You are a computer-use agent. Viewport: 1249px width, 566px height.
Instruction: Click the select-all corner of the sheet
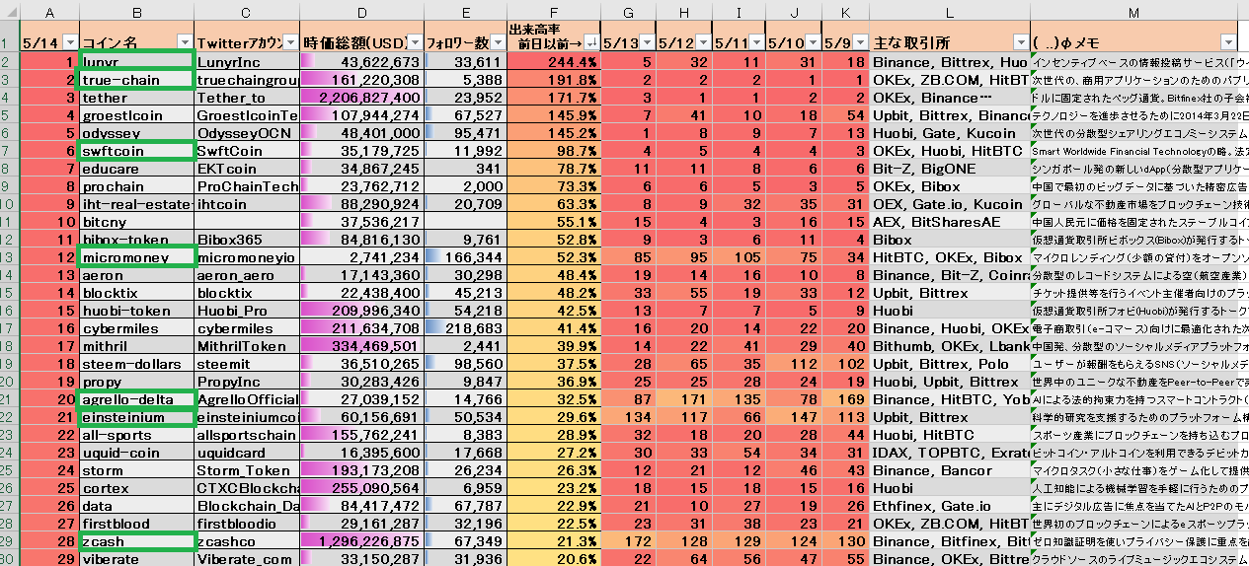(x=10, y=11)
